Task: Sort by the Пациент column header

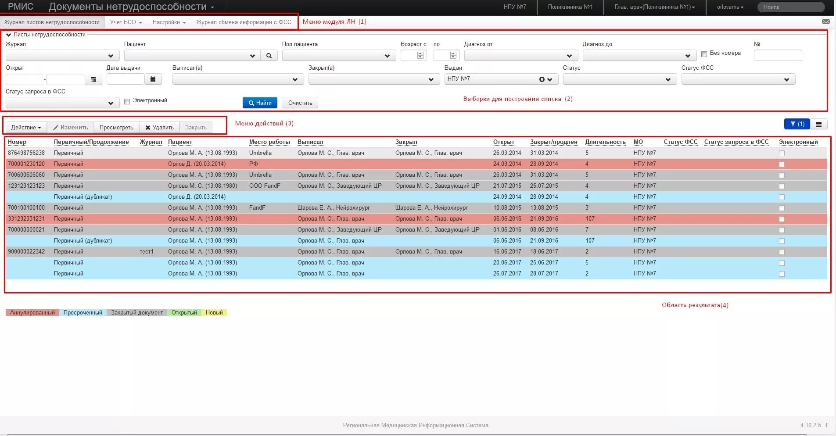Action: [x=180, y=142]
